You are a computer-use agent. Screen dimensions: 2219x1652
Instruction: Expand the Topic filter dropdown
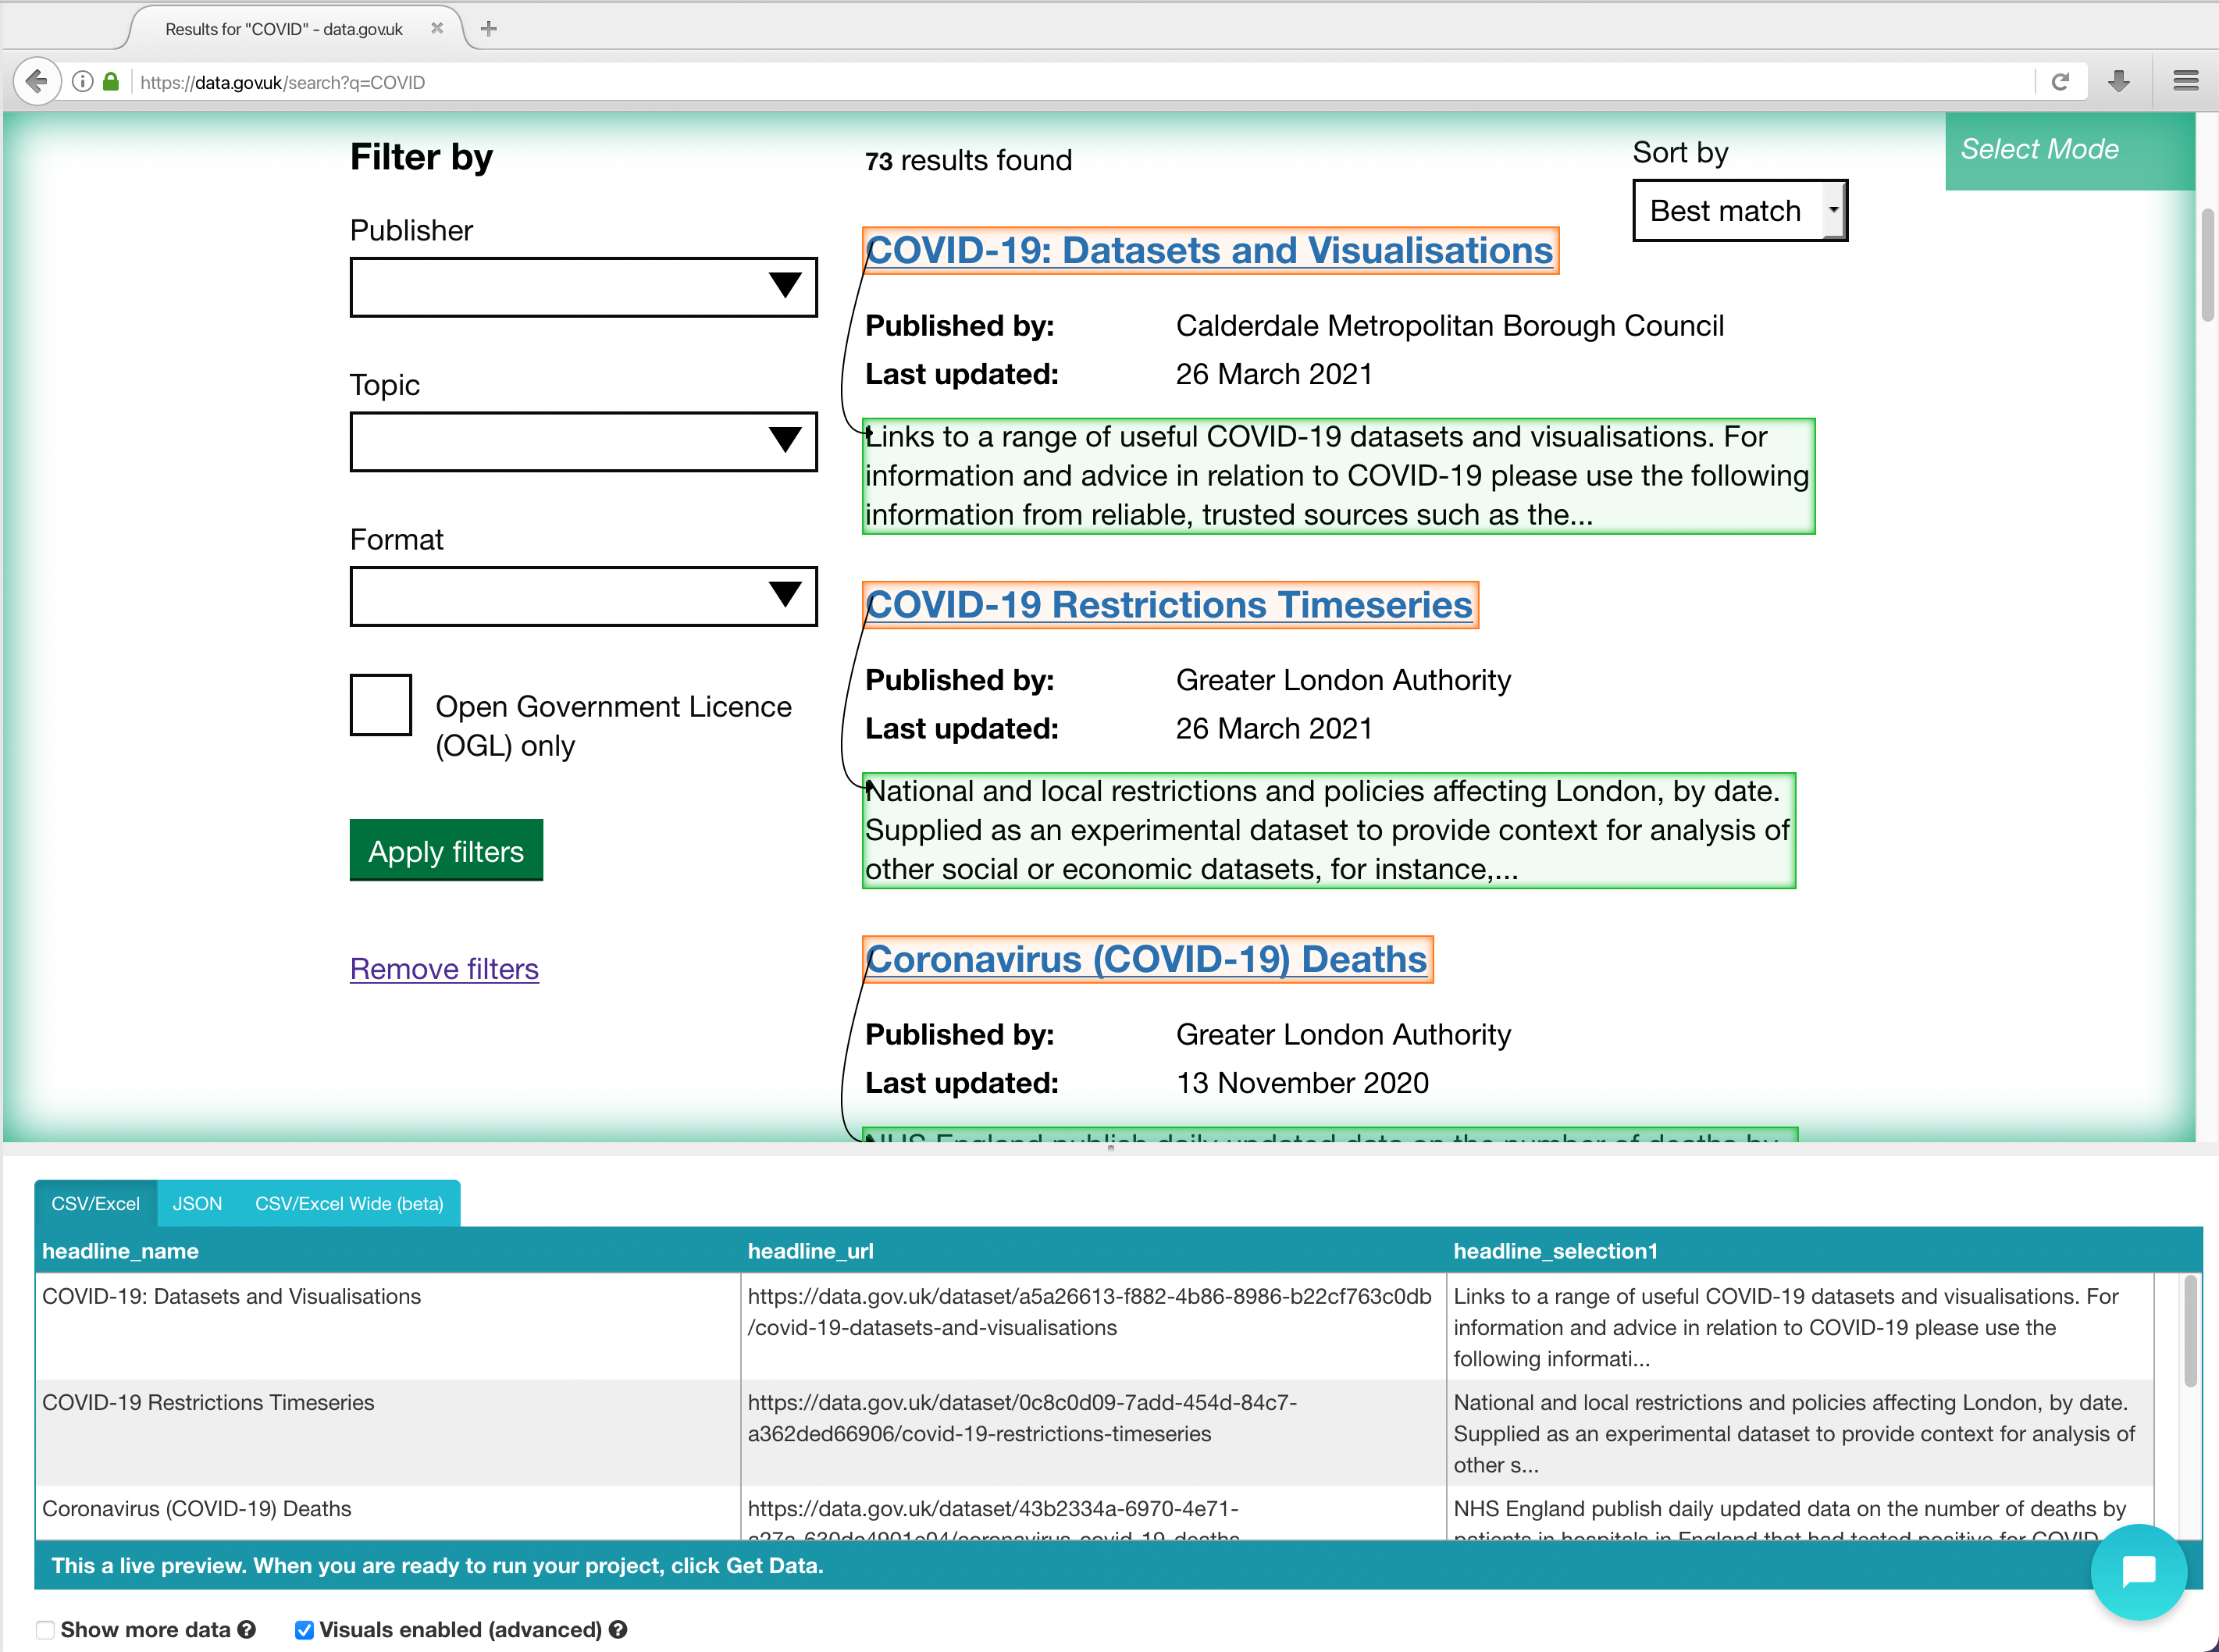[x=583, y=441]
